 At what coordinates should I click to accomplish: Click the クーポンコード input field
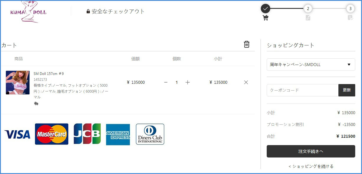point(302,90)
